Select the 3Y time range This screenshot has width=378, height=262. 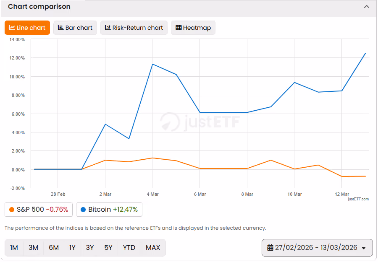coord(90,248)
